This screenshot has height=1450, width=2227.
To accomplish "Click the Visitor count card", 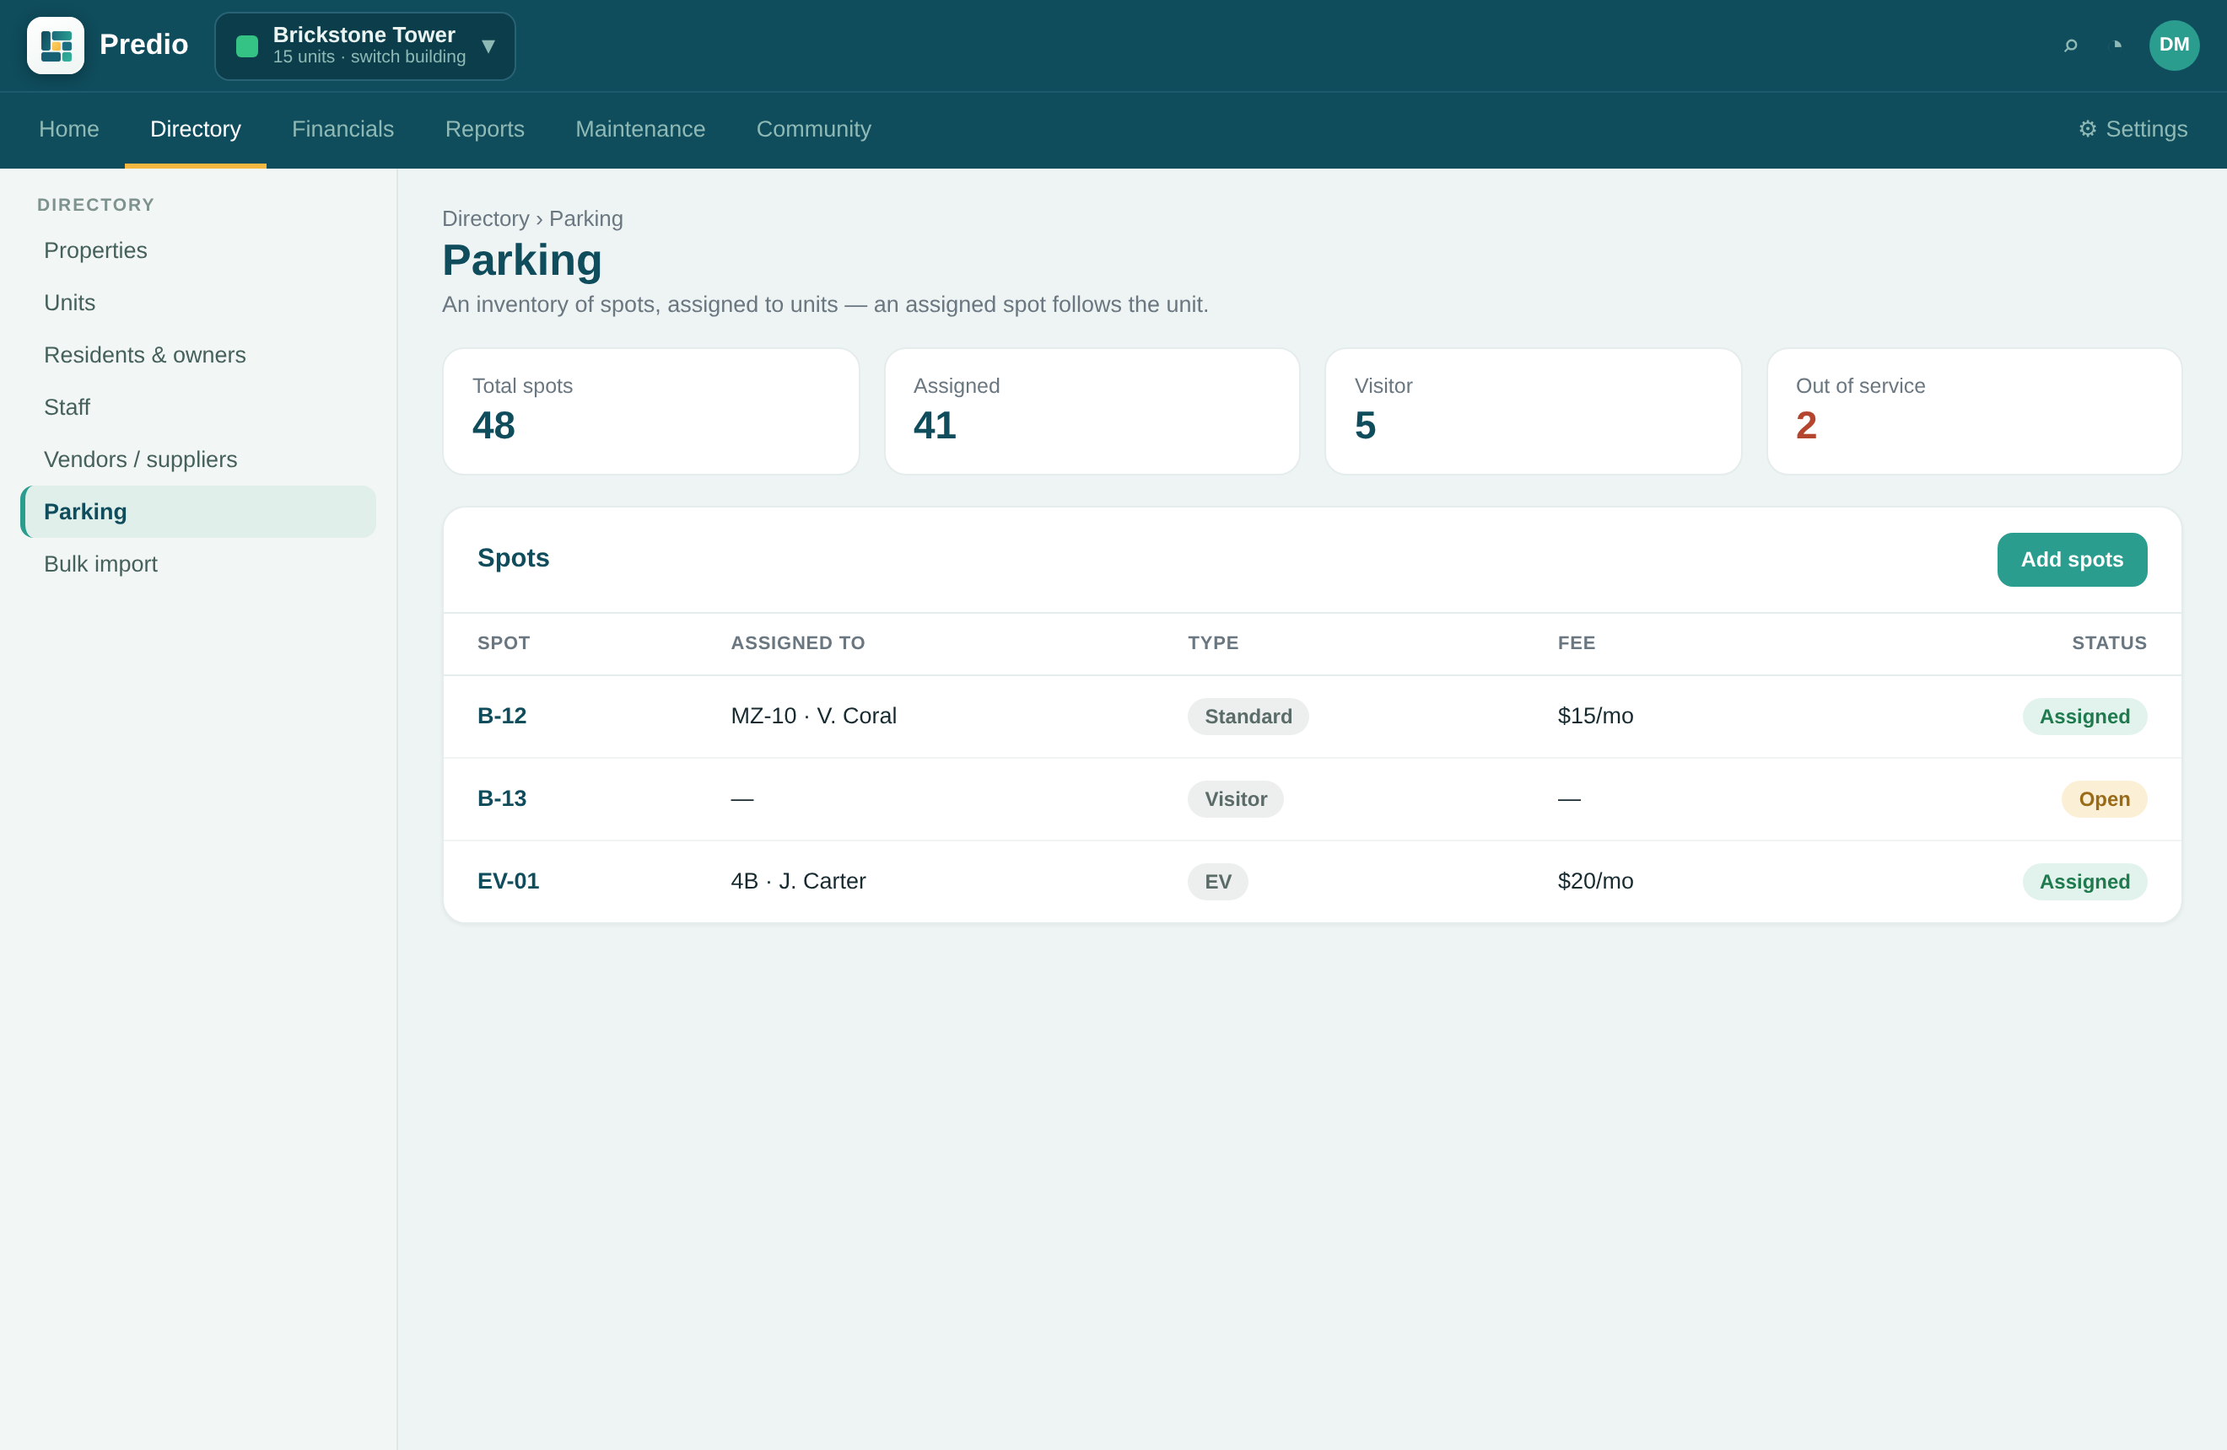I will tap(1533, 411).
